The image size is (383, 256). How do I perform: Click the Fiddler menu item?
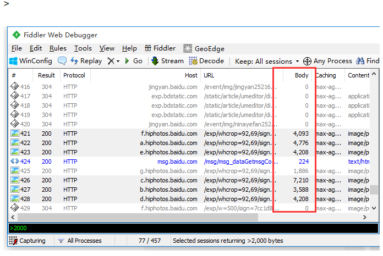click(160, 48)
